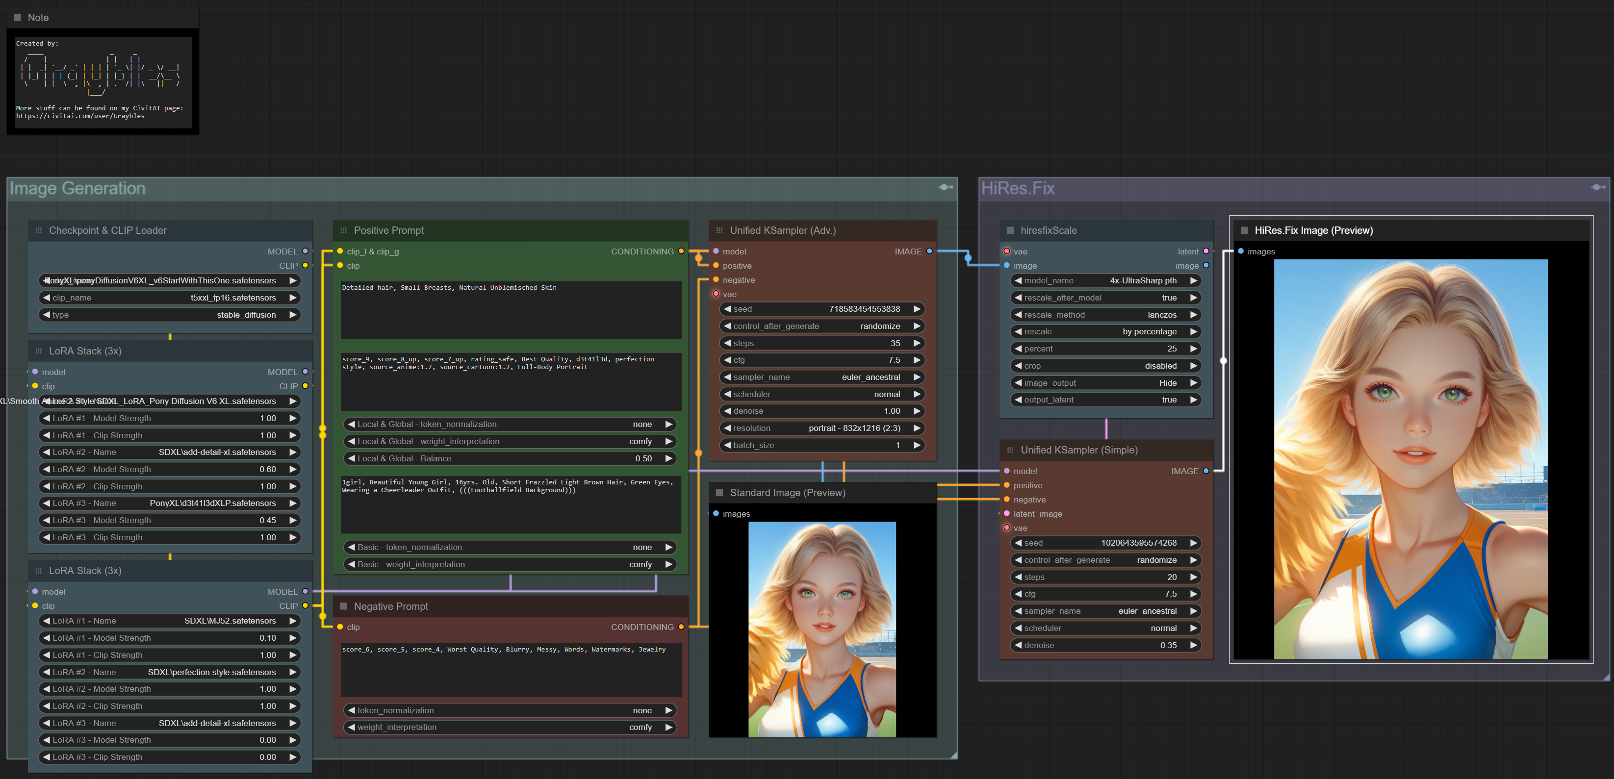Click seed right arrow in KSampler (Adv.)
This screenshot has width=1614, height=779.
coord(917,309)
